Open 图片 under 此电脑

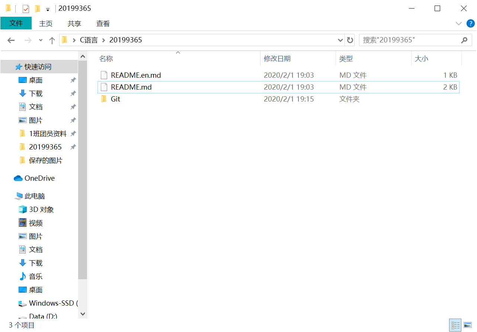[x=36, y=236]
